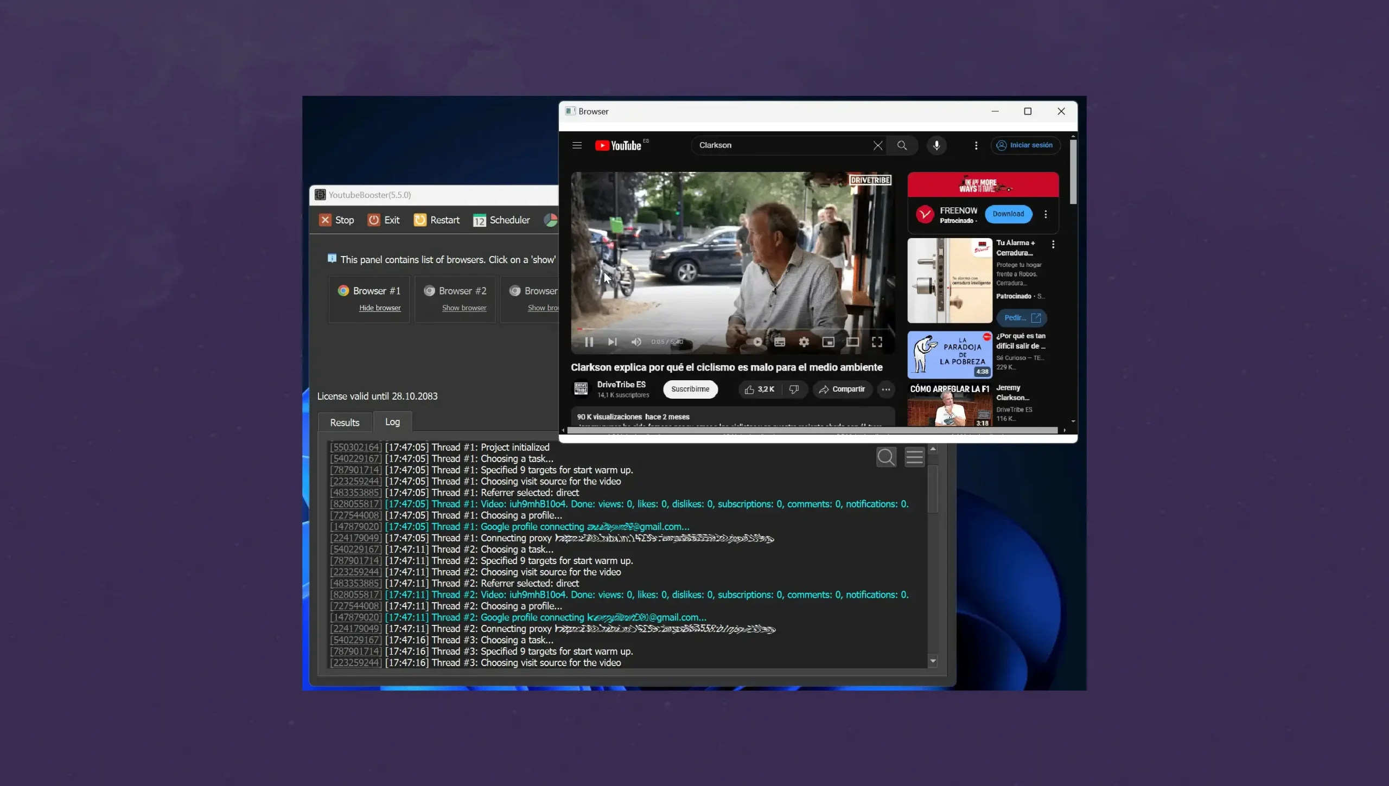Switch to the Results tab

point(345,423)
